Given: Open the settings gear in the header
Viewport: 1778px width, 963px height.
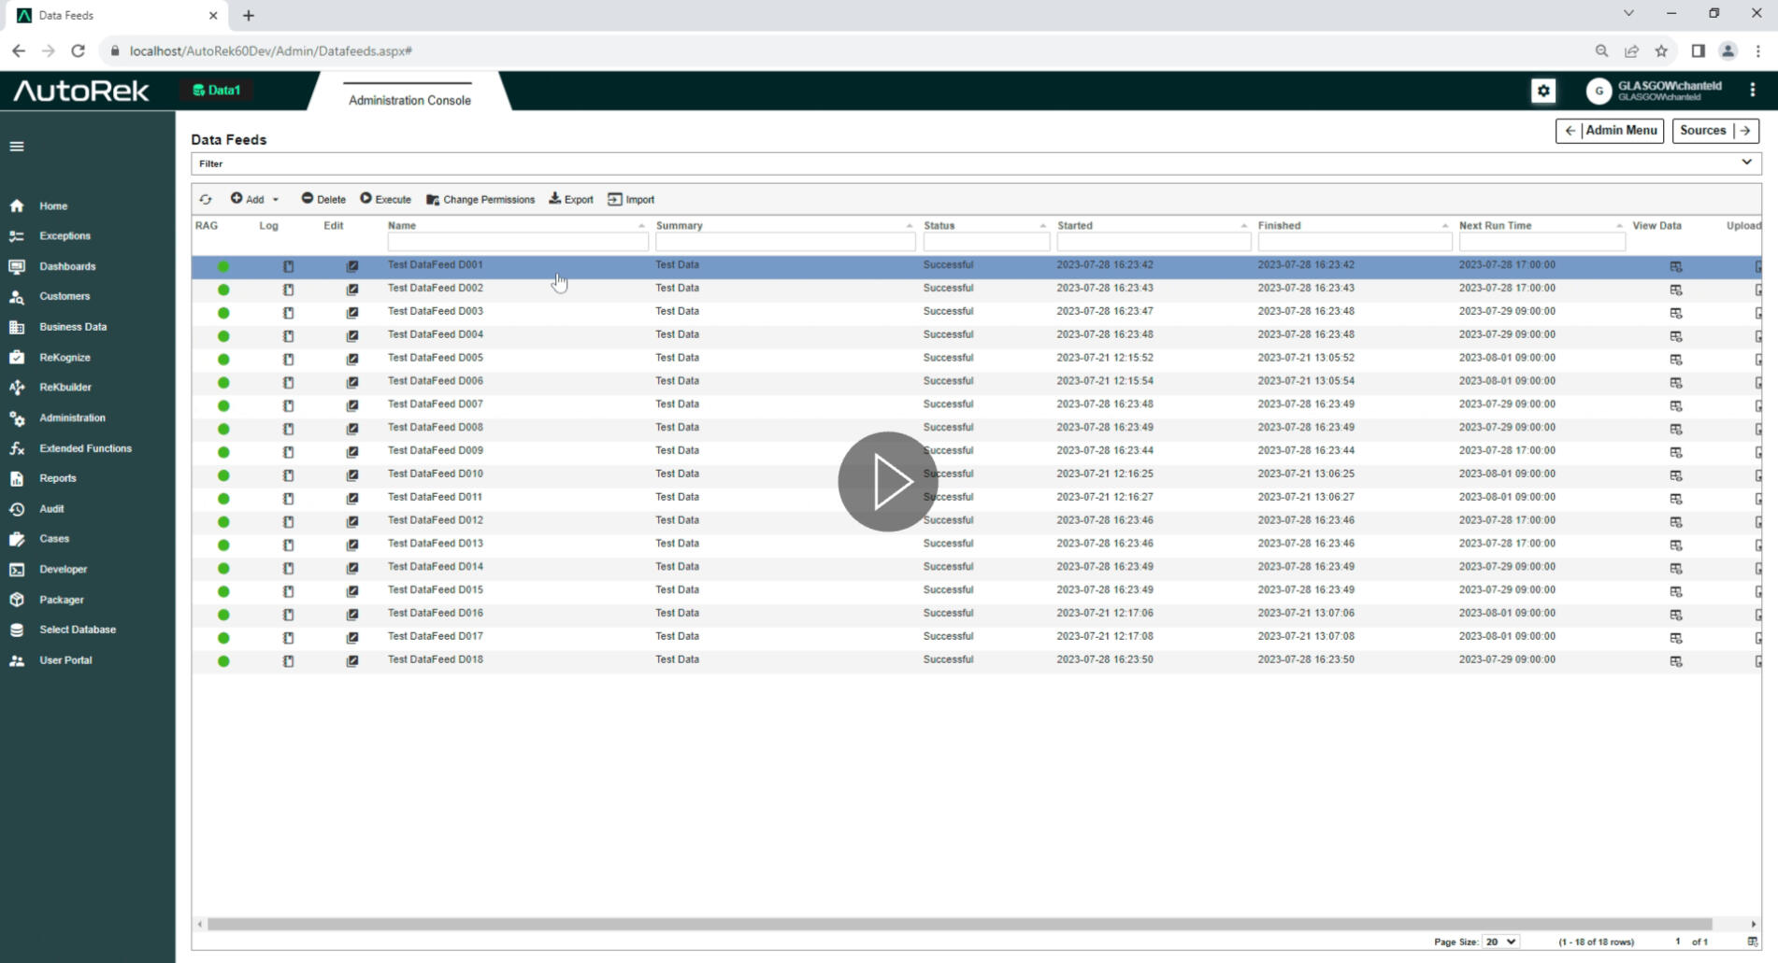Looking at the screenshot, I should click(x=1543, y=91).
